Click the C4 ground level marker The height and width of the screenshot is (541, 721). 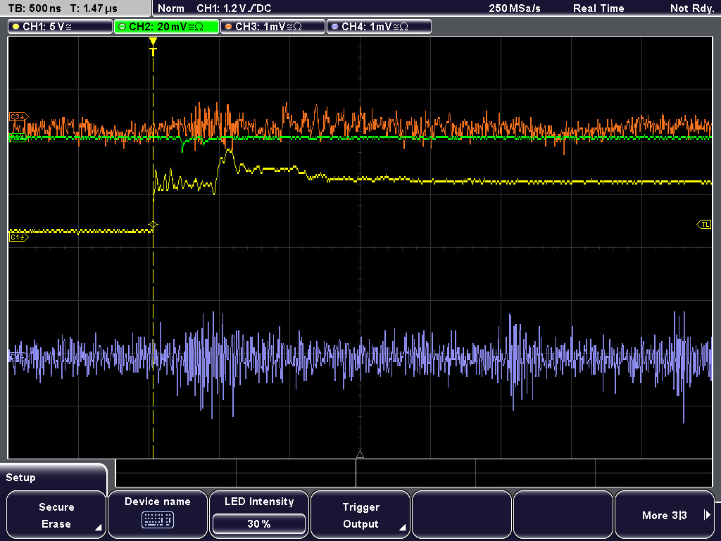[18, 356]
